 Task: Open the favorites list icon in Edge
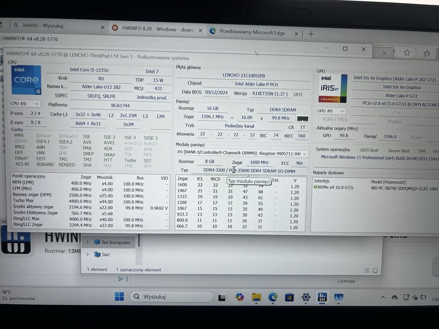click(x=427, y=54)
